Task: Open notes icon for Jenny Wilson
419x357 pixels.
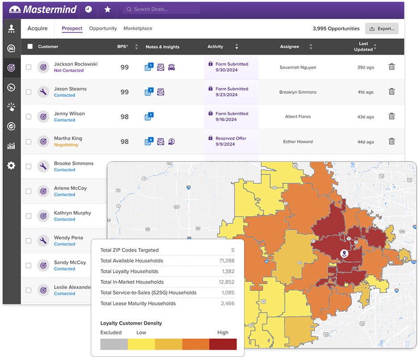Action: coord(149,116)
